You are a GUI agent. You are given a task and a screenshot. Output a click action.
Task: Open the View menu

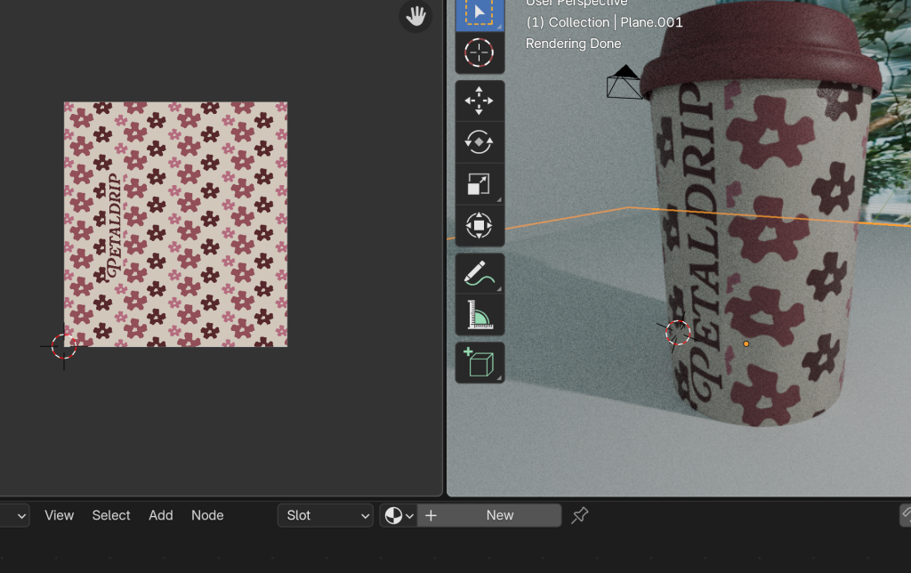[x=60, y=515]
